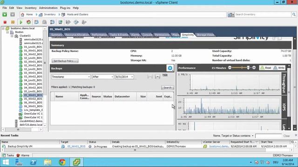Open File Explorer from the taskbar
The height and width of the screenshot is (167, 298).
[47, 162]
